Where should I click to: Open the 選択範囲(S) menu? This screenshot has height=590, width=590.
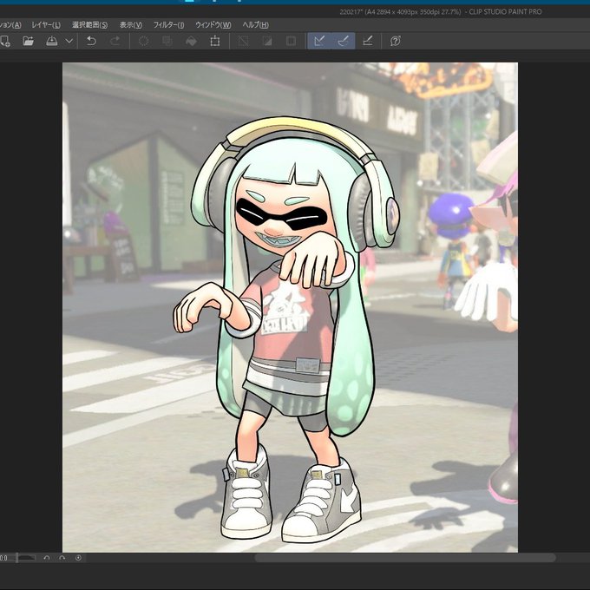[89, 25]
